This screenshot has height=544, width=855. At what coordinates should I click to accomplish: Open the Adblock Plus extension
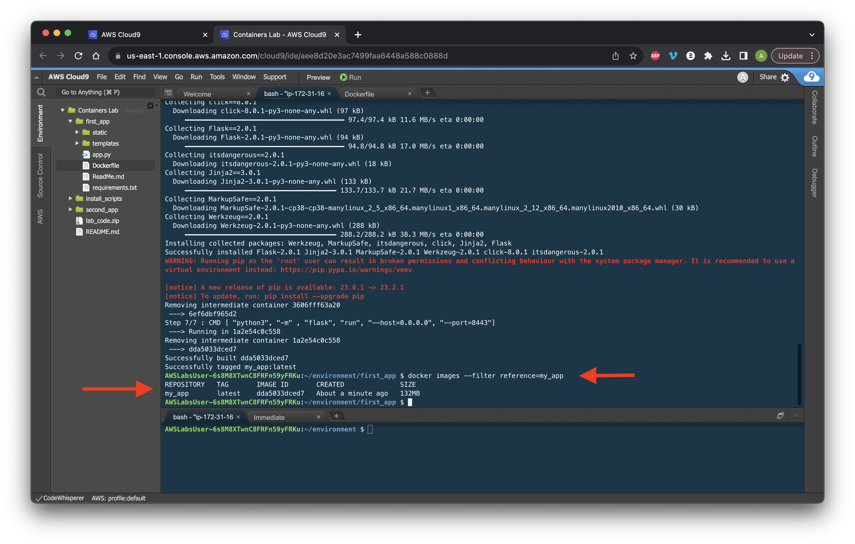point(655,56)
